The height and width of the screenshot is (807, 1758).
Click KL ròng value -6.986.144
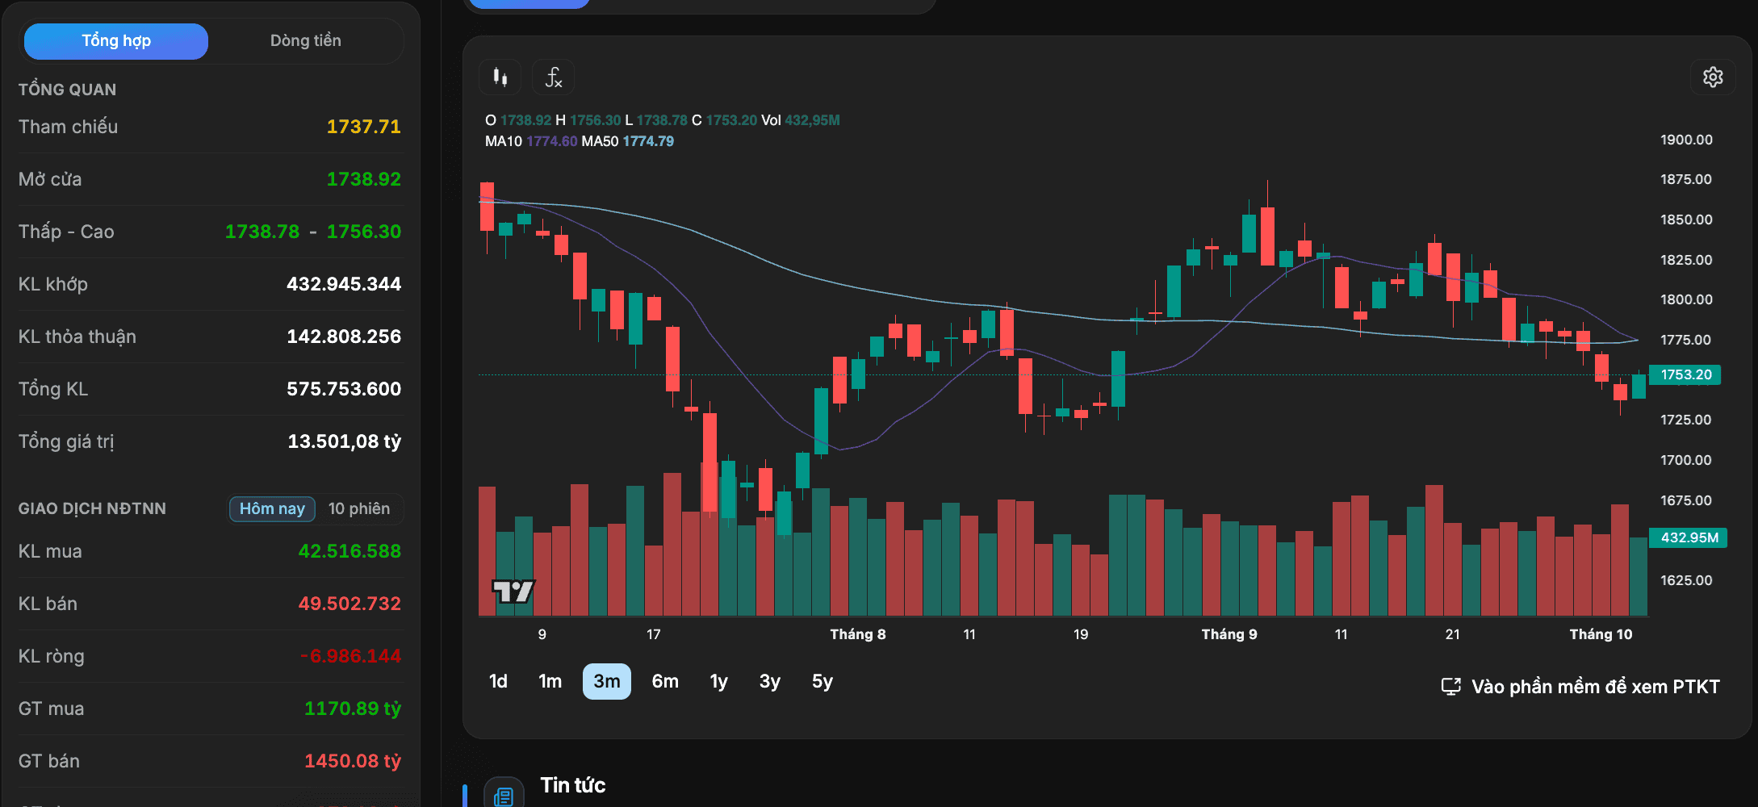(350, 656)
